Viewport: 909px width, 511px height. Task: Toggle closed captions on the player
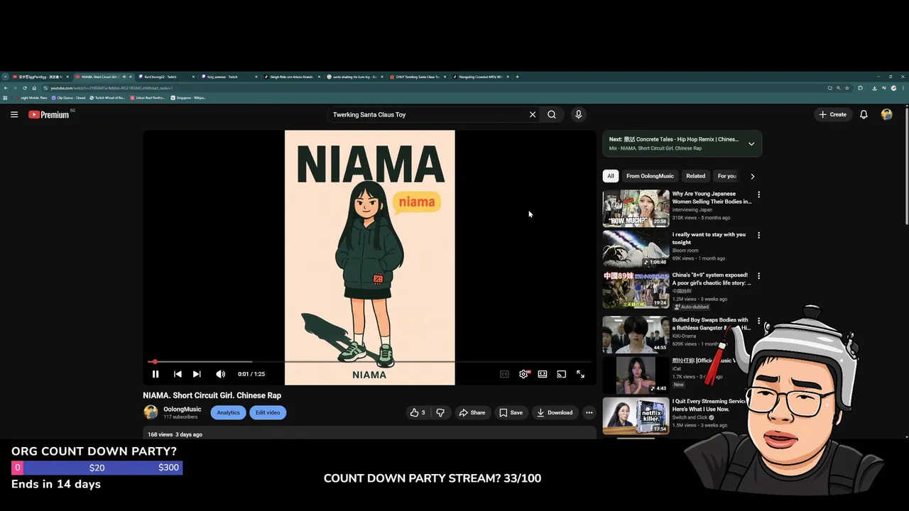coord(504,374)
